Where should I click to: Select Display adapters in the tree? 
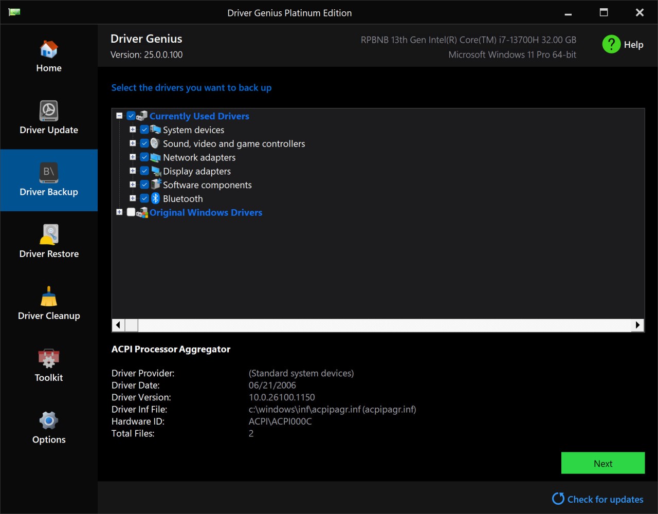tap(196, 171)
